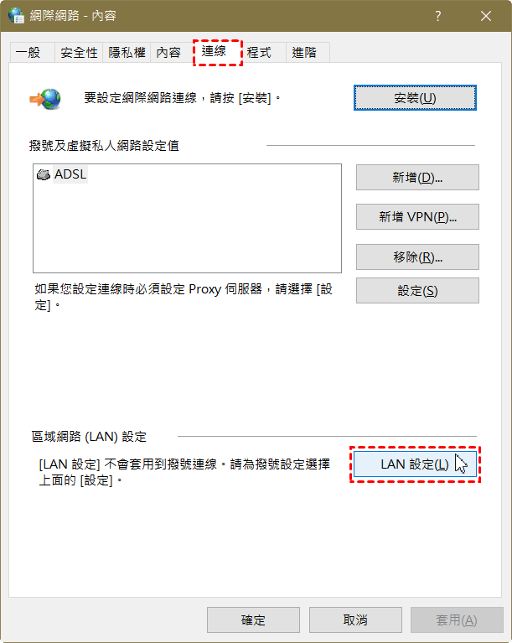Open the 隱私權 tab

click(x=127, y=53)
